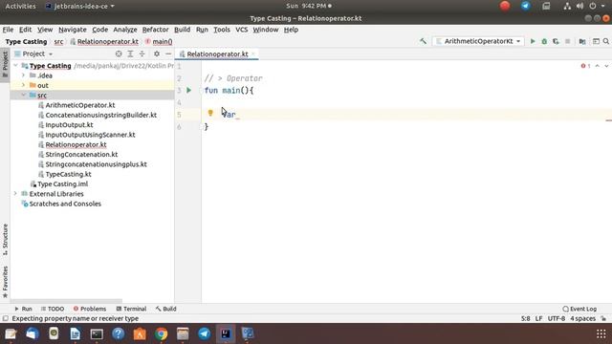Click the yellow intention light bulb
612x344 pixels.
[x=210, y=113]
